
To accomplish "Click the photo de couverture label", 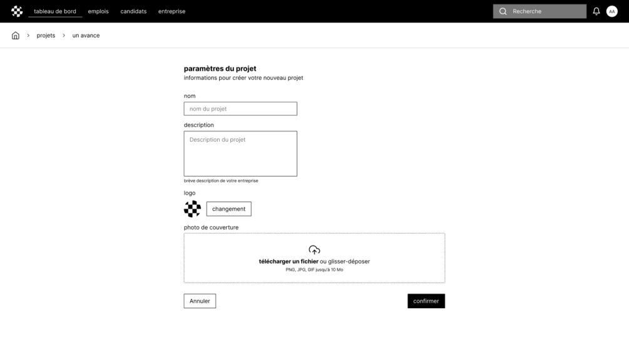I will click(211, 227).
